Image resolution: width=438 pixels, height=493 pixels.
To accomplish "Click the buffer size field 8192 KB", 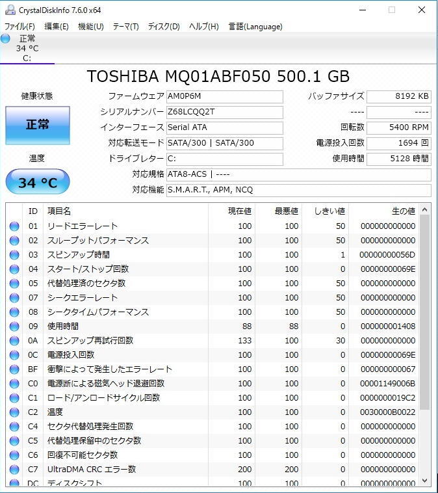I will (399, 96).
